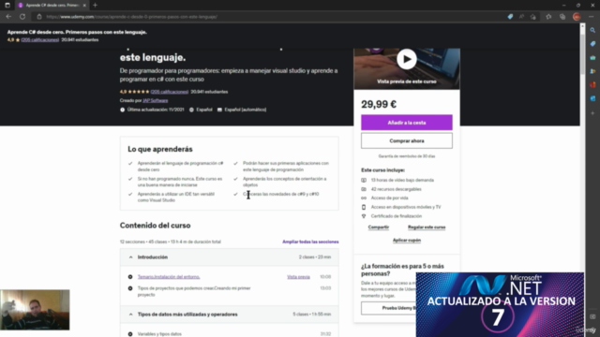Play the course preview video
Image resolution: width=600 pixels, height=337 pixels.
pyautogui.click(x=406, y=59)
